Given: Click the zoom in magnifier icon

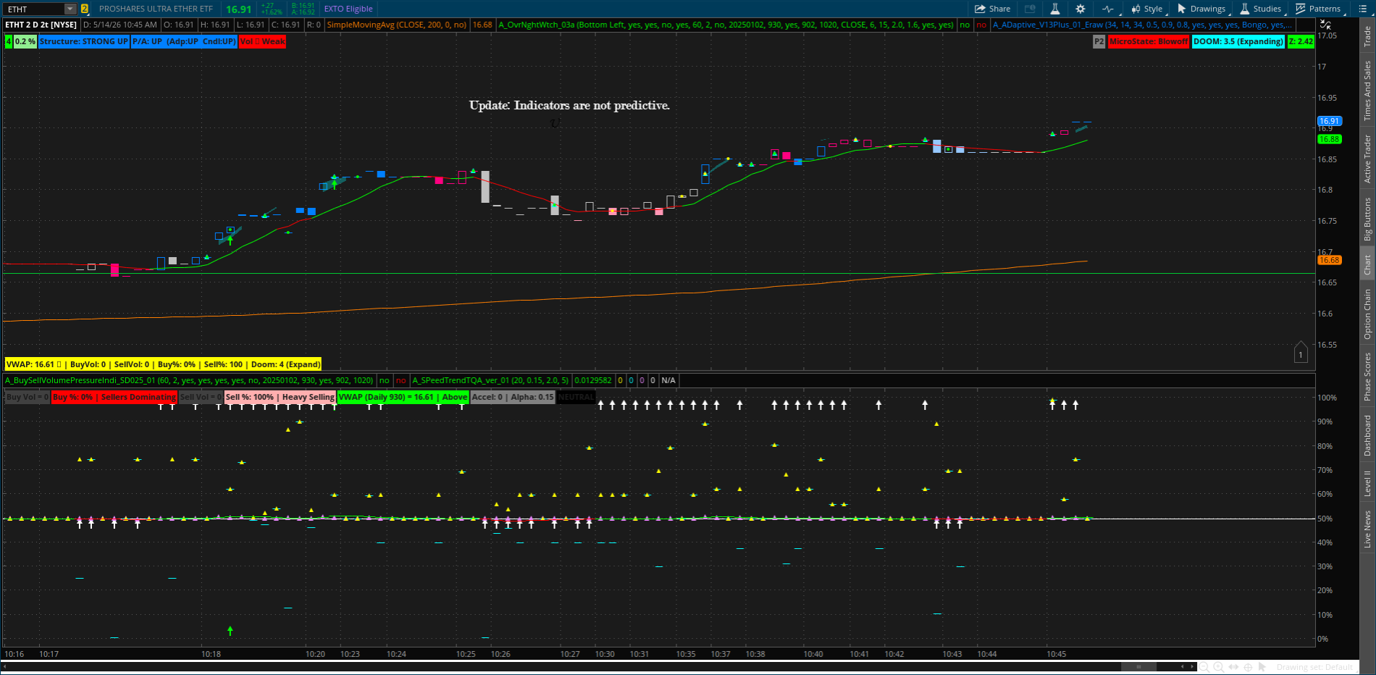Looking at the screenshot, I should 1218,667.
